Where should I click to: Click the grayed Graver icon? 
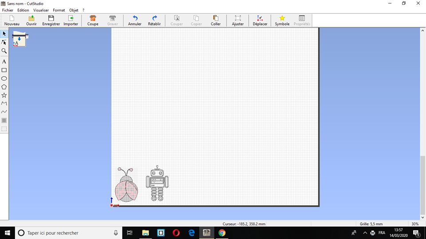pyautogui.click(x=112, y=20)
